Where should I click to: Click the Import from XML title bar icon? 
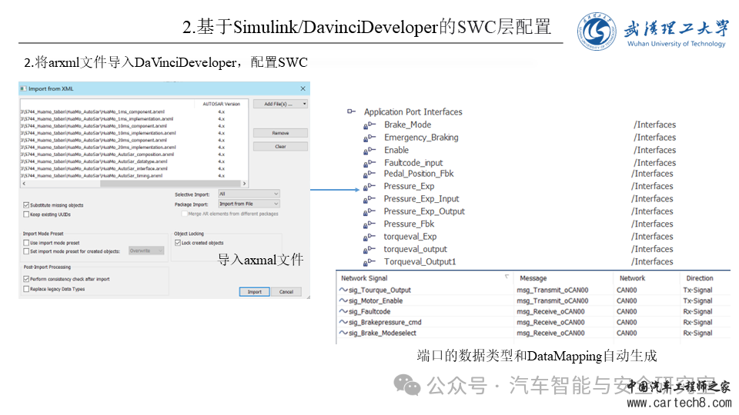coord(23,88)
